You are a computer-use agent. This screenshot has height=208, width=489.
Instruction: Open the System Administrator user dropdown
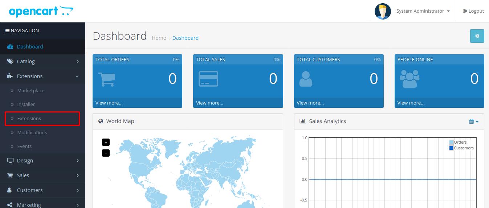pyautogui.click(x=423, y=11)
